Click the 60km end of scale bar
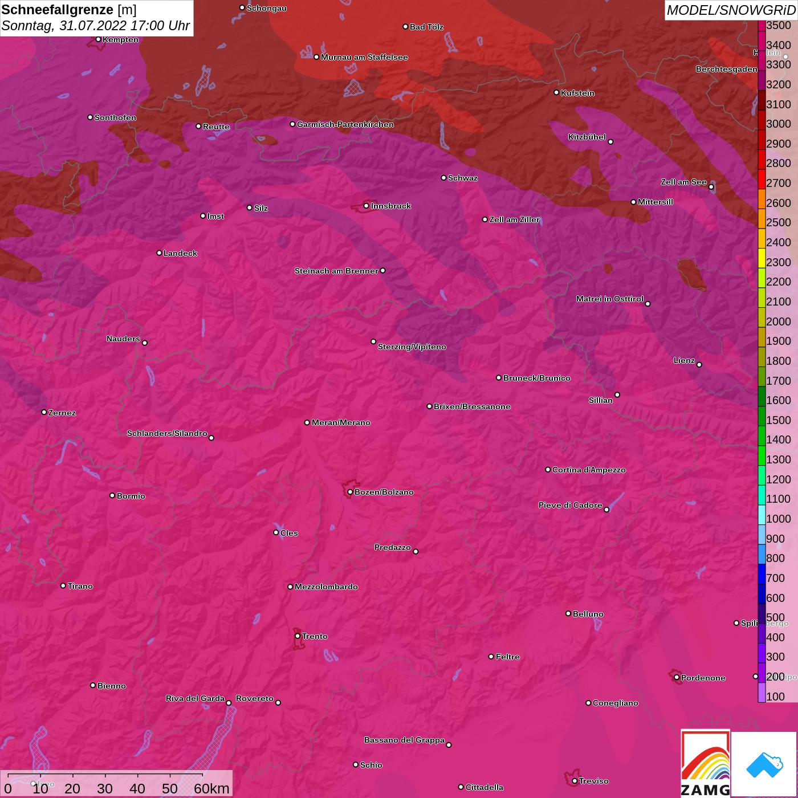The height and width of the screenshot is (798, 798). [211, 788]
